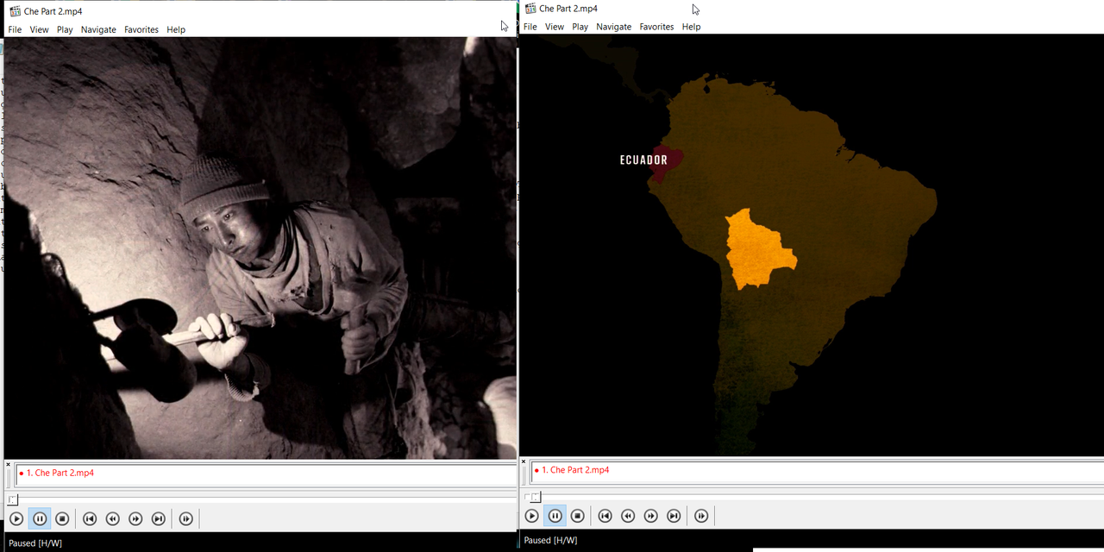Rewind playback in right player window
Image resolution: width=1104 pixels, height=552 pixels.
click(628, 516)
